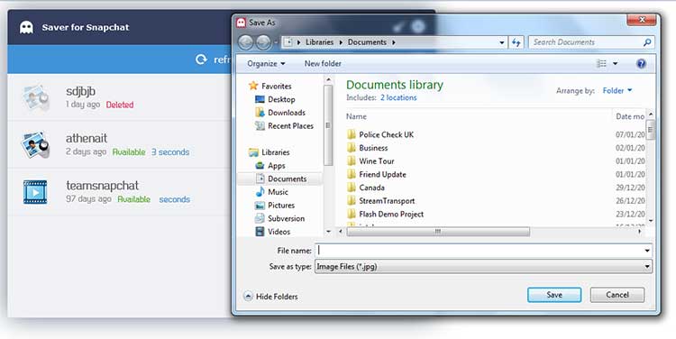Click the Favorites star icon
Screen dimensions: 676x339
253,86
